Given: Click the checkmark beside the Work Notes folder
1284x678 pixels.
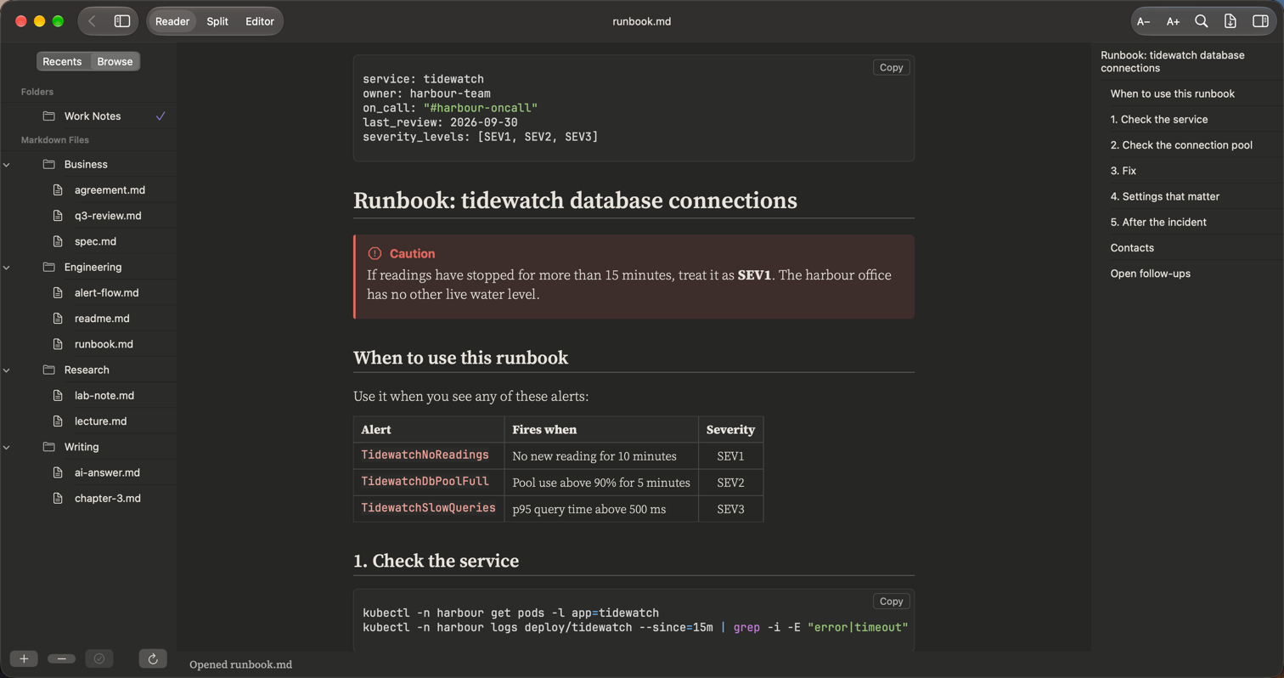Looking at the screenshot, I should [x=160, y=116].
